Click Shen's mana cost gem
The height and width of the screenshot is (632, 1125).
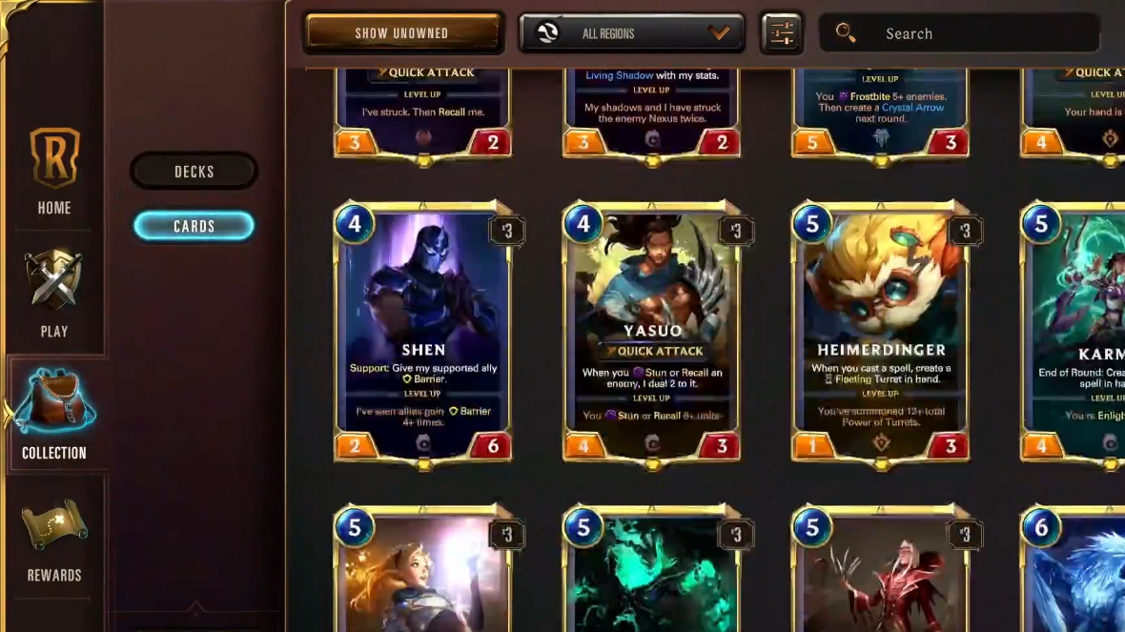coord(355,224)
